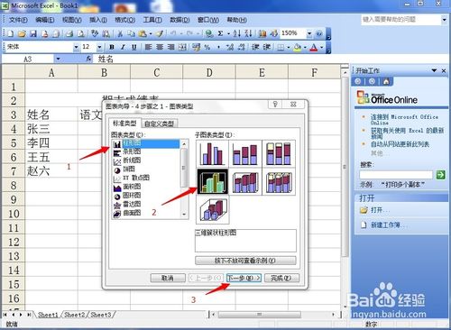Screen dimensions: 451x330
Task: Click the Open folder toolbar icon
Action: coord(22,33)
